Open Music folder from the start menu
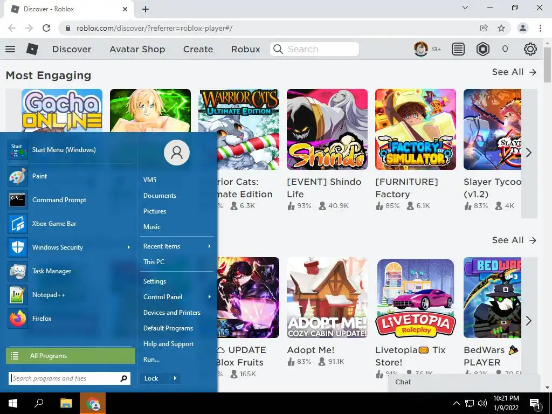Screen dimensions: 552x414 pos(151,227)
